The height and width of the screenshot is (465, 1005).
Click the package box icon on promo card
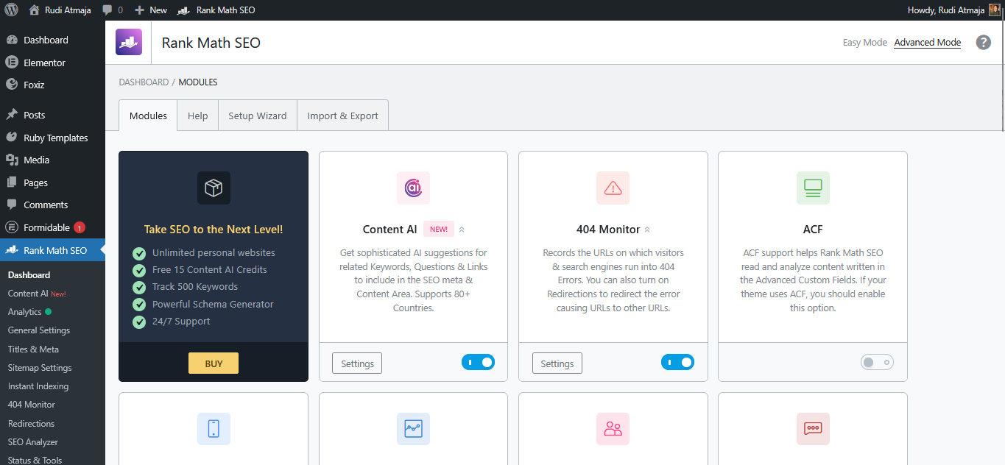(x=214, y=188)
